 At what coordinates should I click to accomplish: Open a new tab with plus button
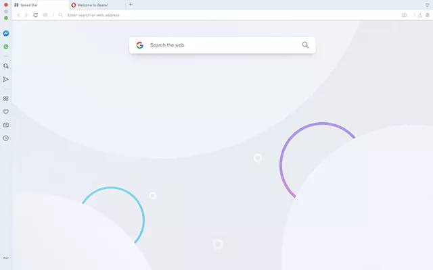131,5
